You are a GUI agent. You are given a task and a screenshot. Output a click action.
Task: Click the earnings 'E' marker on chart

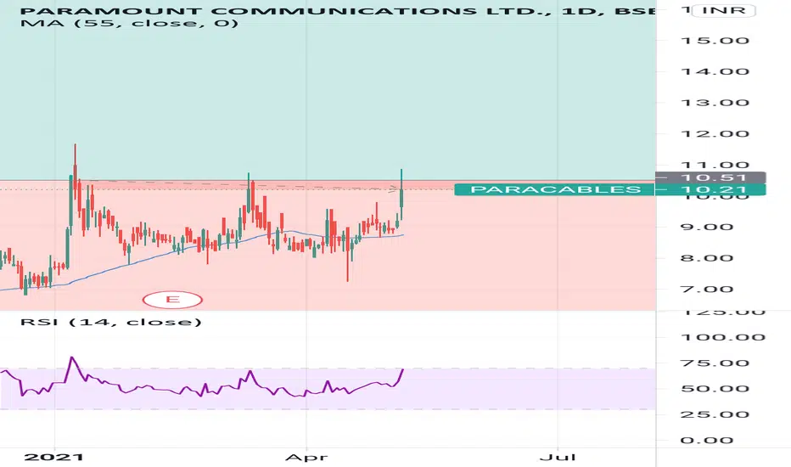[172, 300]
